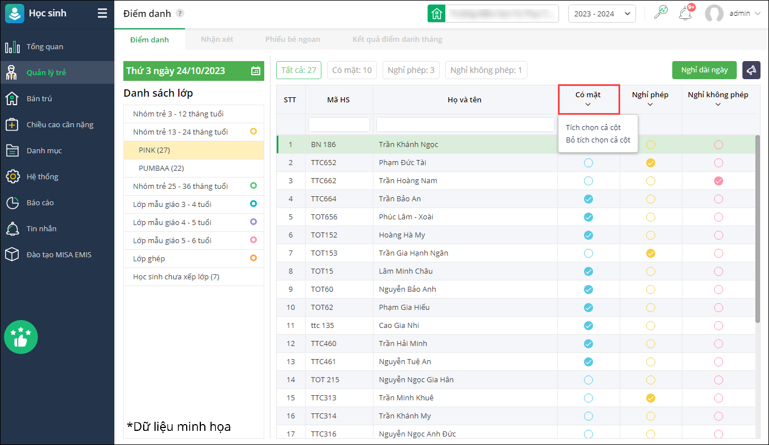
Task: Select 'Tích chọn cả cột' menu option
Action: (593, 128)
